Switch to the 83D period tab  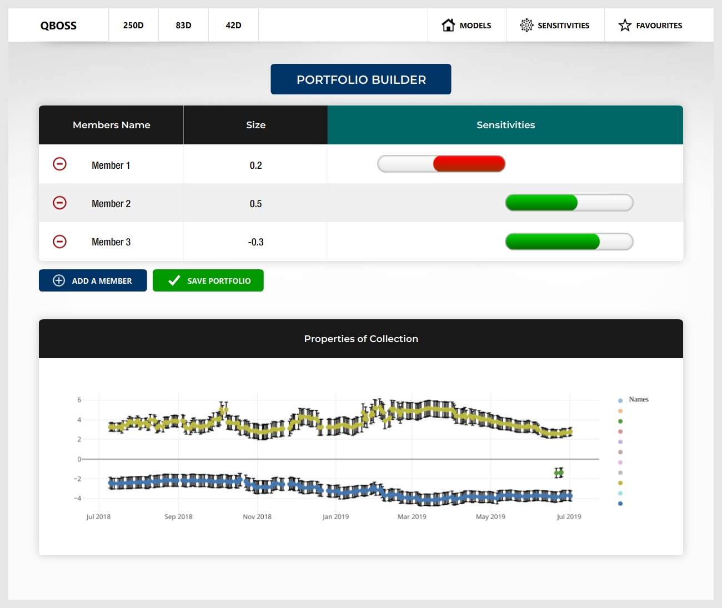pos(183,25)
